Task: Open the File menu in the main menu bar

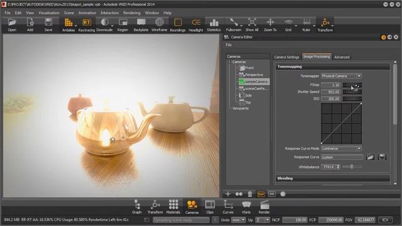Action: pyautogui.click(x=8, y=13)
